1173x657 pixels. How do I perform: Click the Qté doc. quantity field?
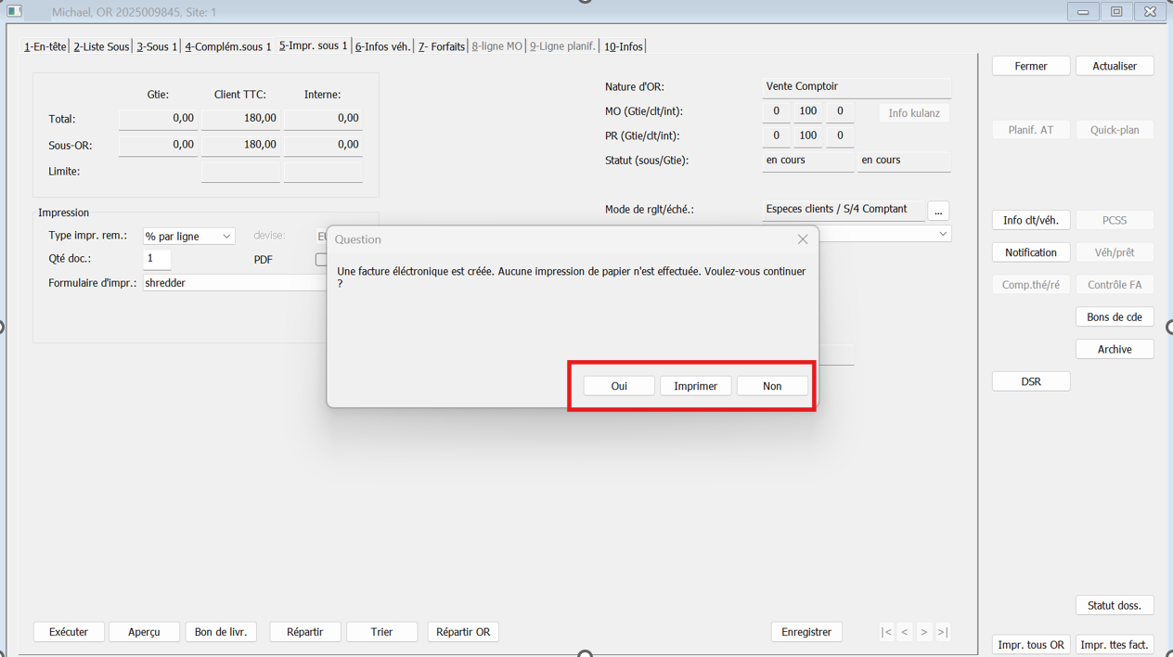[157, 260]
